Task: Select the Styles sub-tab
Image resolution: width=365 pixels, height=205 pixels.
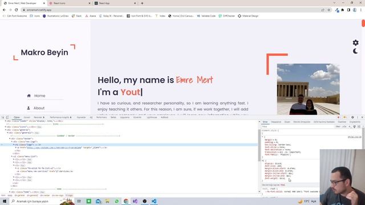Action: [x=265, y=122]
